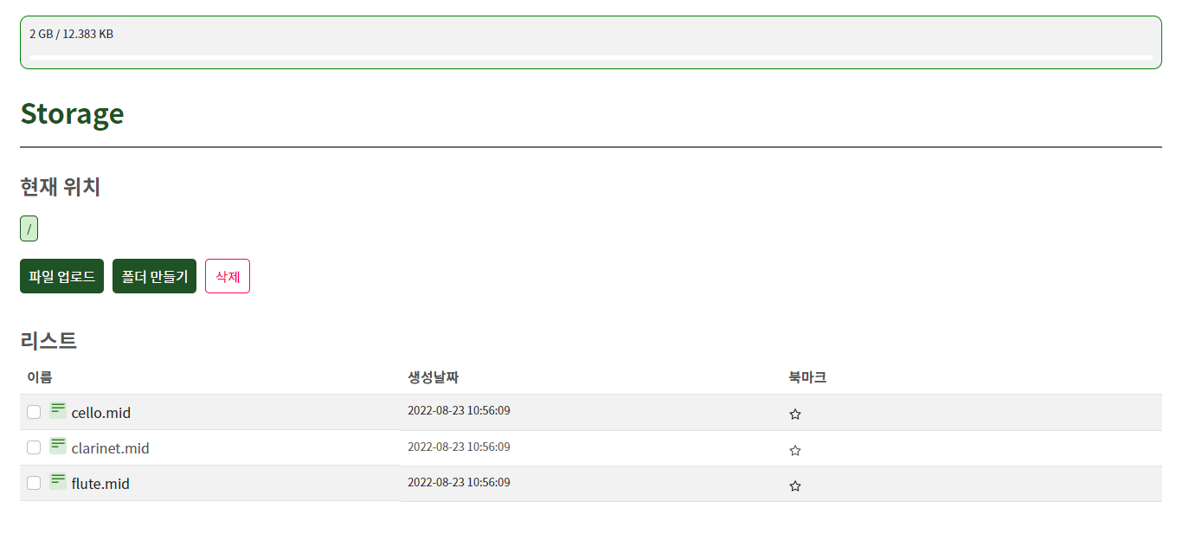This screenshot has width=1189, height=553.
Task: Click the creation date of cello.mid
Action: tap(459, 410)
